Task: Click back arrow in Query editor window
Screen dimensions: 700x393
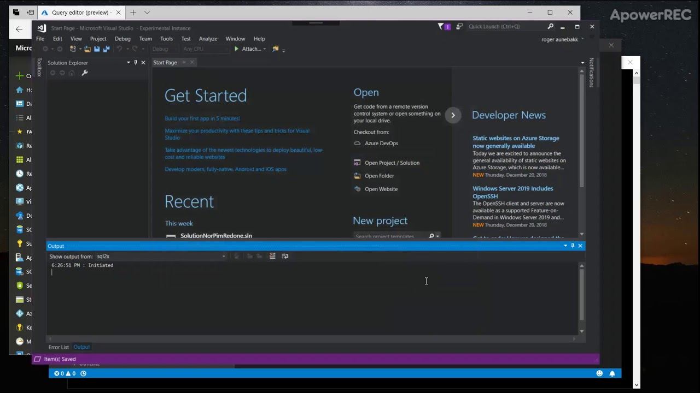Action: 19,29
